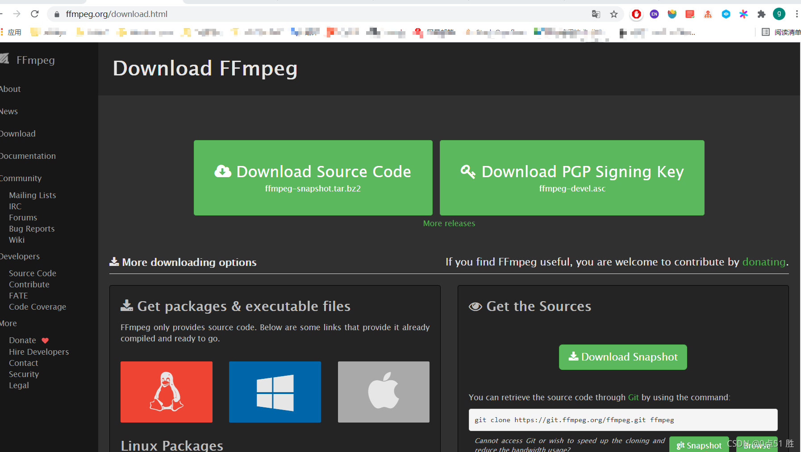Go forward with the browser arrow

coord(17,14)
